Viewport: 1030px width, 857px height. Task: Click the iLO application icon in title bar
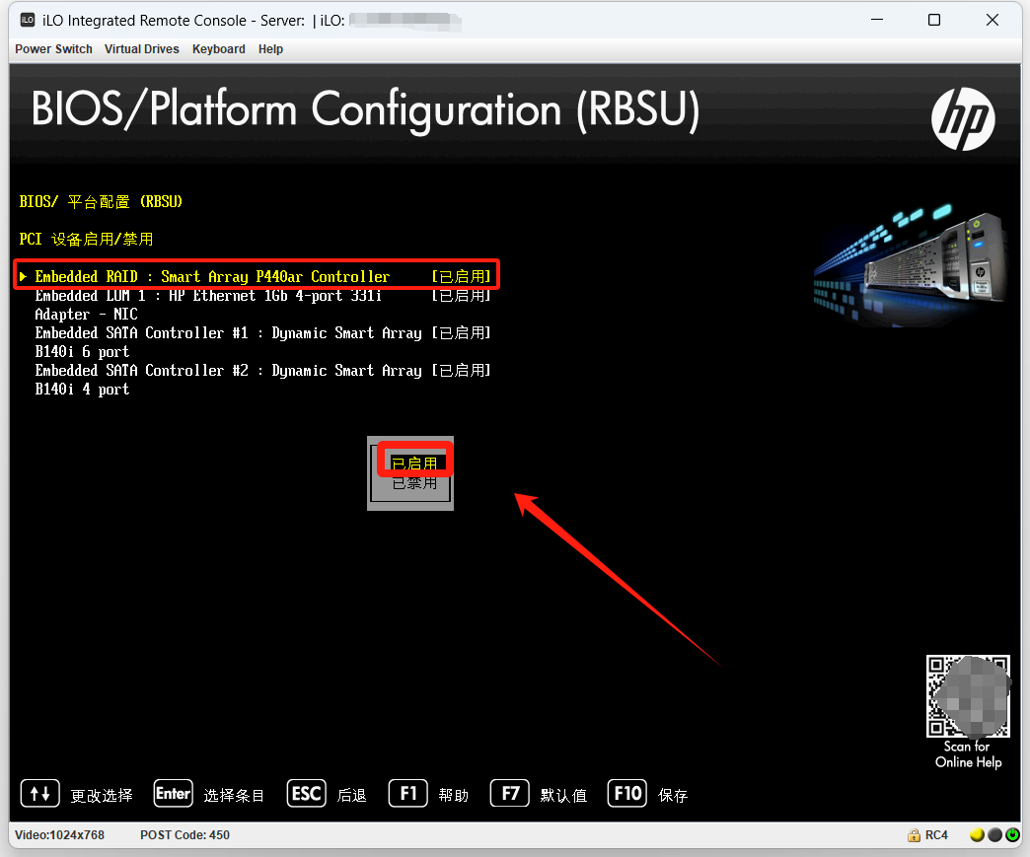click(x=27, y=20)
